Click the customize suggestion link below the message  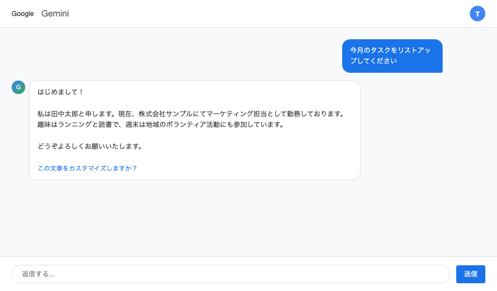[x=87, y=168]
